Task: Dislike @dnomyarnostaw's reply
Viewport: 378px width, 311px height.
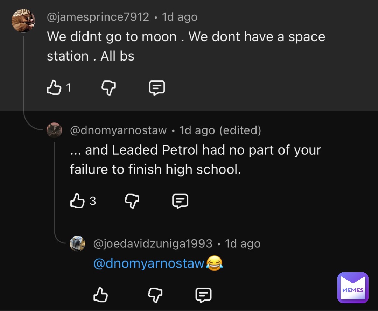Action: pyautogui.click(x=132, y=201)
